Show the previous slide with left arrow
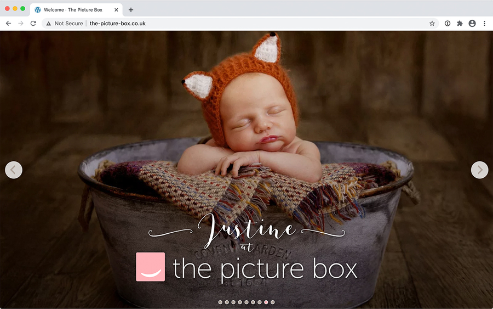The height and width of the screenshot is (309, 493). 14,170
